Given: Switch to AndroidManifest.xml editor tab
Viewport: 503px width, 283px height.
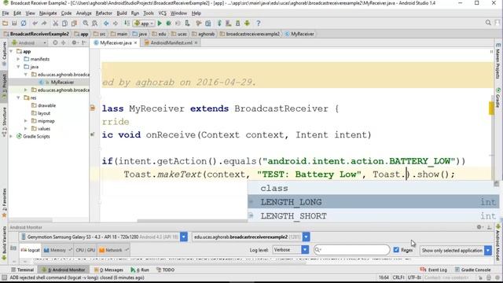Looking at the screenshot, I should point(171,42).
